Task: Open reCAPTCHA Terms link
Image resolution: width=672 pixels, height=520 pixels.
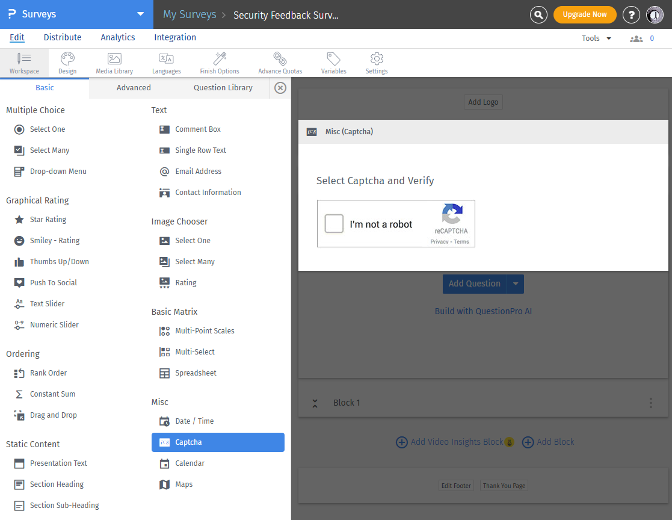Action: [461, 242]
